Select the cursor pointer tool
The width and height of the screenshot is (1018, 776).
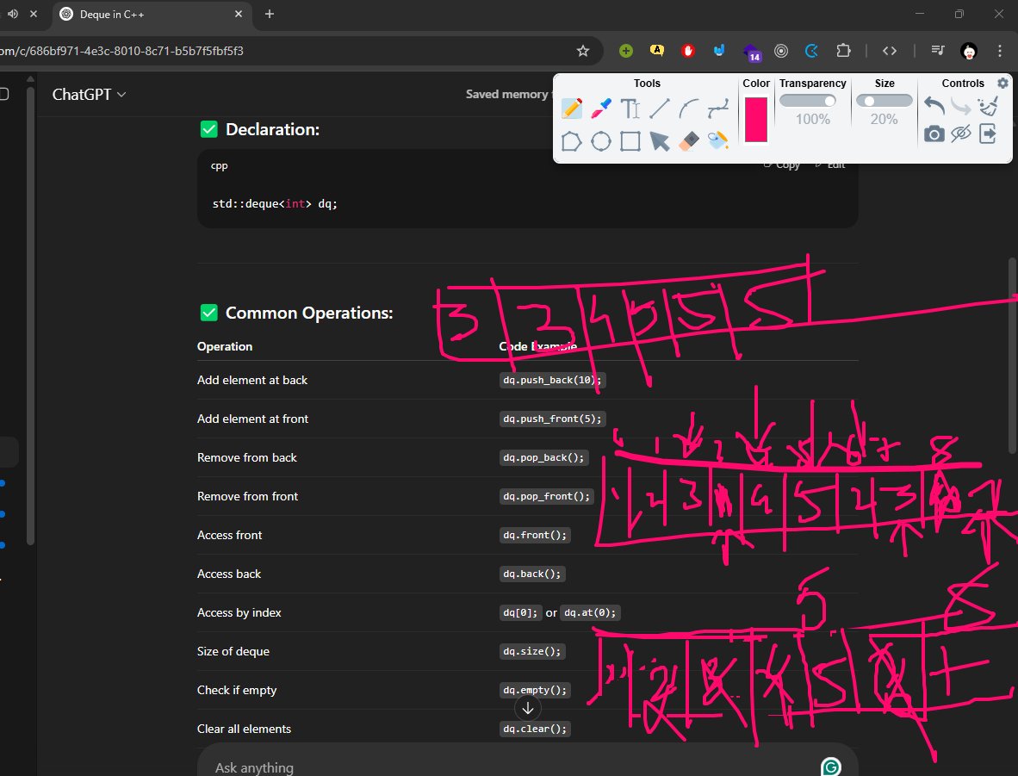[659, 141]
